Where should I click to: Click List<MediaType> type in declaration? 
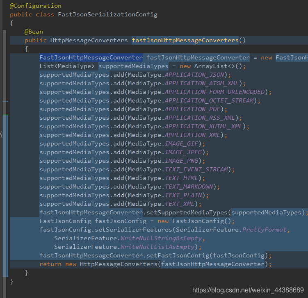tap(67, 66)
